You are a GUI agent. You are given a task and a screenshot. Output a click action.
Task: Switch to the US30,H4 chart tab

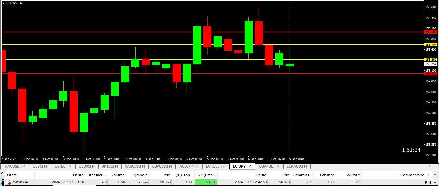[x=40, y=166]
